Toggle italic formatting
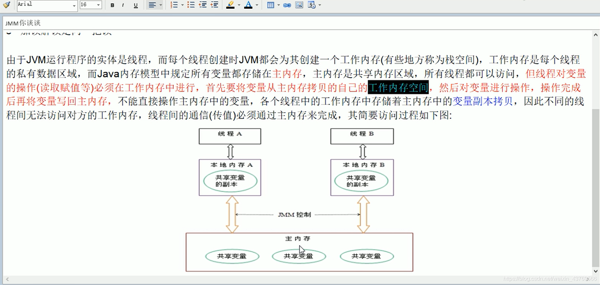Screen dimensions: 600x285 (123, 5)
